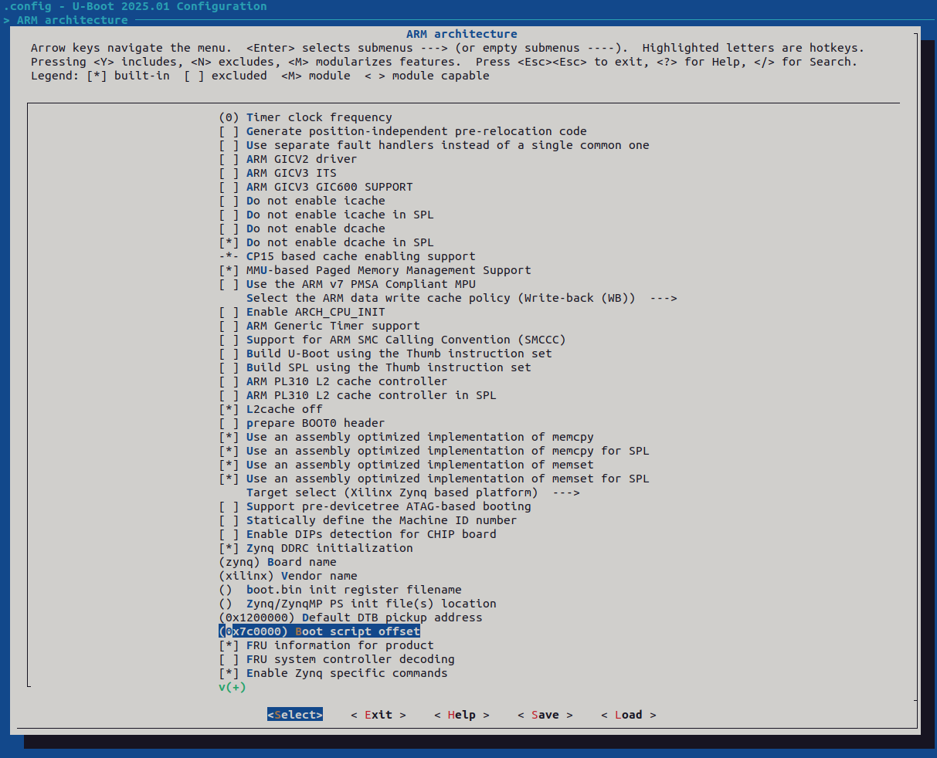Viewport: 937px width, 758px height.
Task: Toggle ARM PL310 L2 cache controller in SPL
Action: [357, 395]
